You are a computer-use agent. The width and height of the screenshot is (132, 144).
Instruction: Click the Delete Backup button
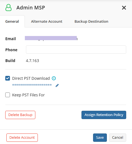pos(20,115)
